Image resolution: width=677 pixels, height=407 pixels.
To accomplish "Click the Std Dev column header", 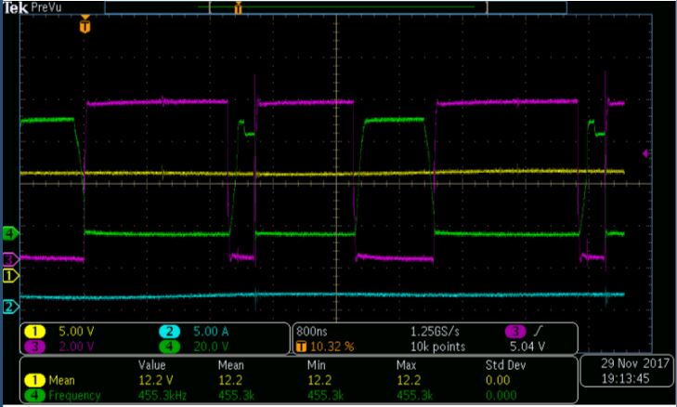I will [505, 365].
